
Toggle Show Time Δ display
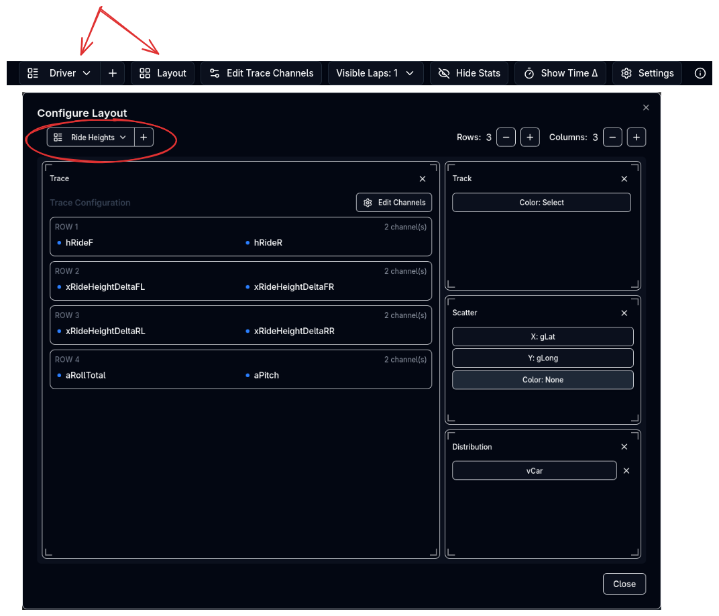(560, 73)
